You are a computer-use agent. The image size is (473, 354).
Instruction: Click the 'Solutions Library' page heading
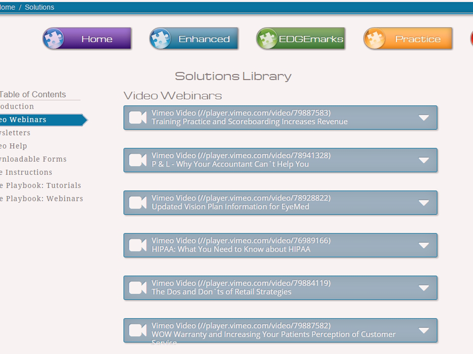[233, 76]
